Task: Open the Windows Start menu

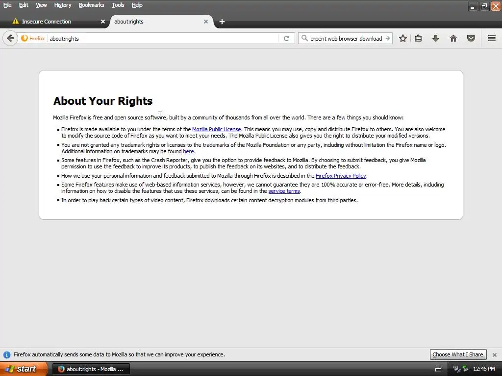Action: coord(24,369)
